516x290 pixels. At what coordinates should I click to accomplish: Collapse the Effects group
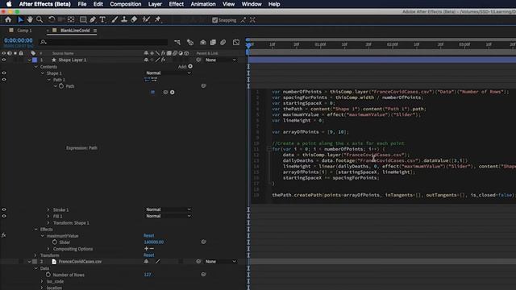36,229
